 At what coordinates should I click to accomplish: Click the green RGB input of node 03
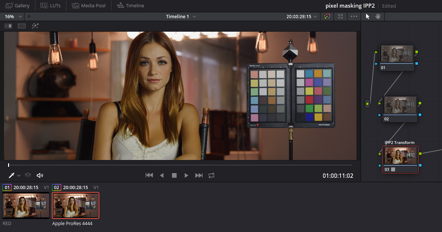coord(381,154)
